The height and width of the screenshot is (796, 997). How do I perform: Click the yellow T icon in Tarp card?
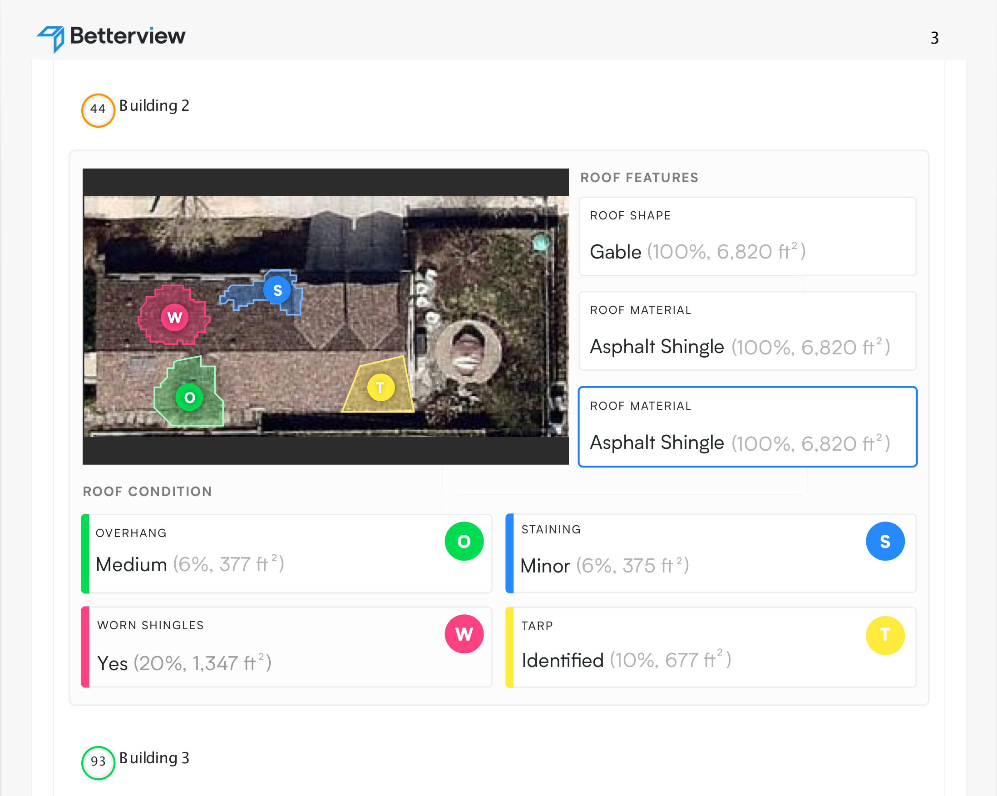885,635
